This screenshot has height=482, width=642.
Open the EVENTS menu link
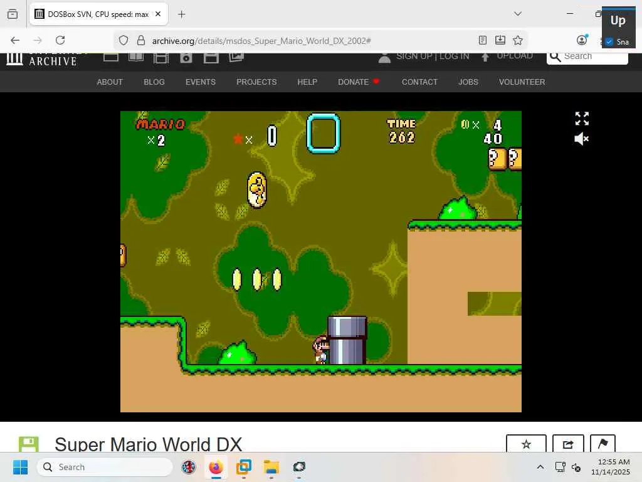[200, 82]
